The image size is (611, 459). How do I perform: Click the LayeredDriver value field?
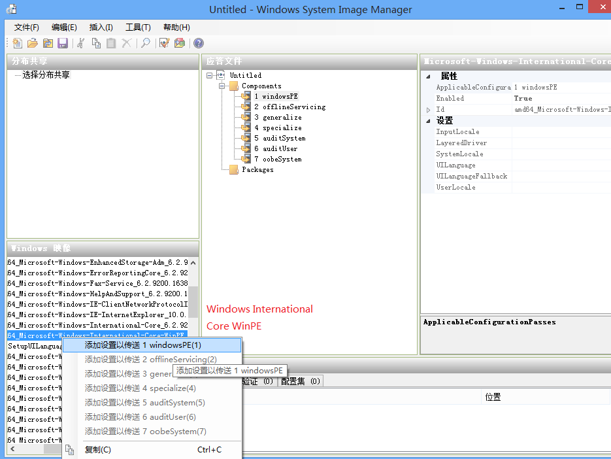click(561, 143)
